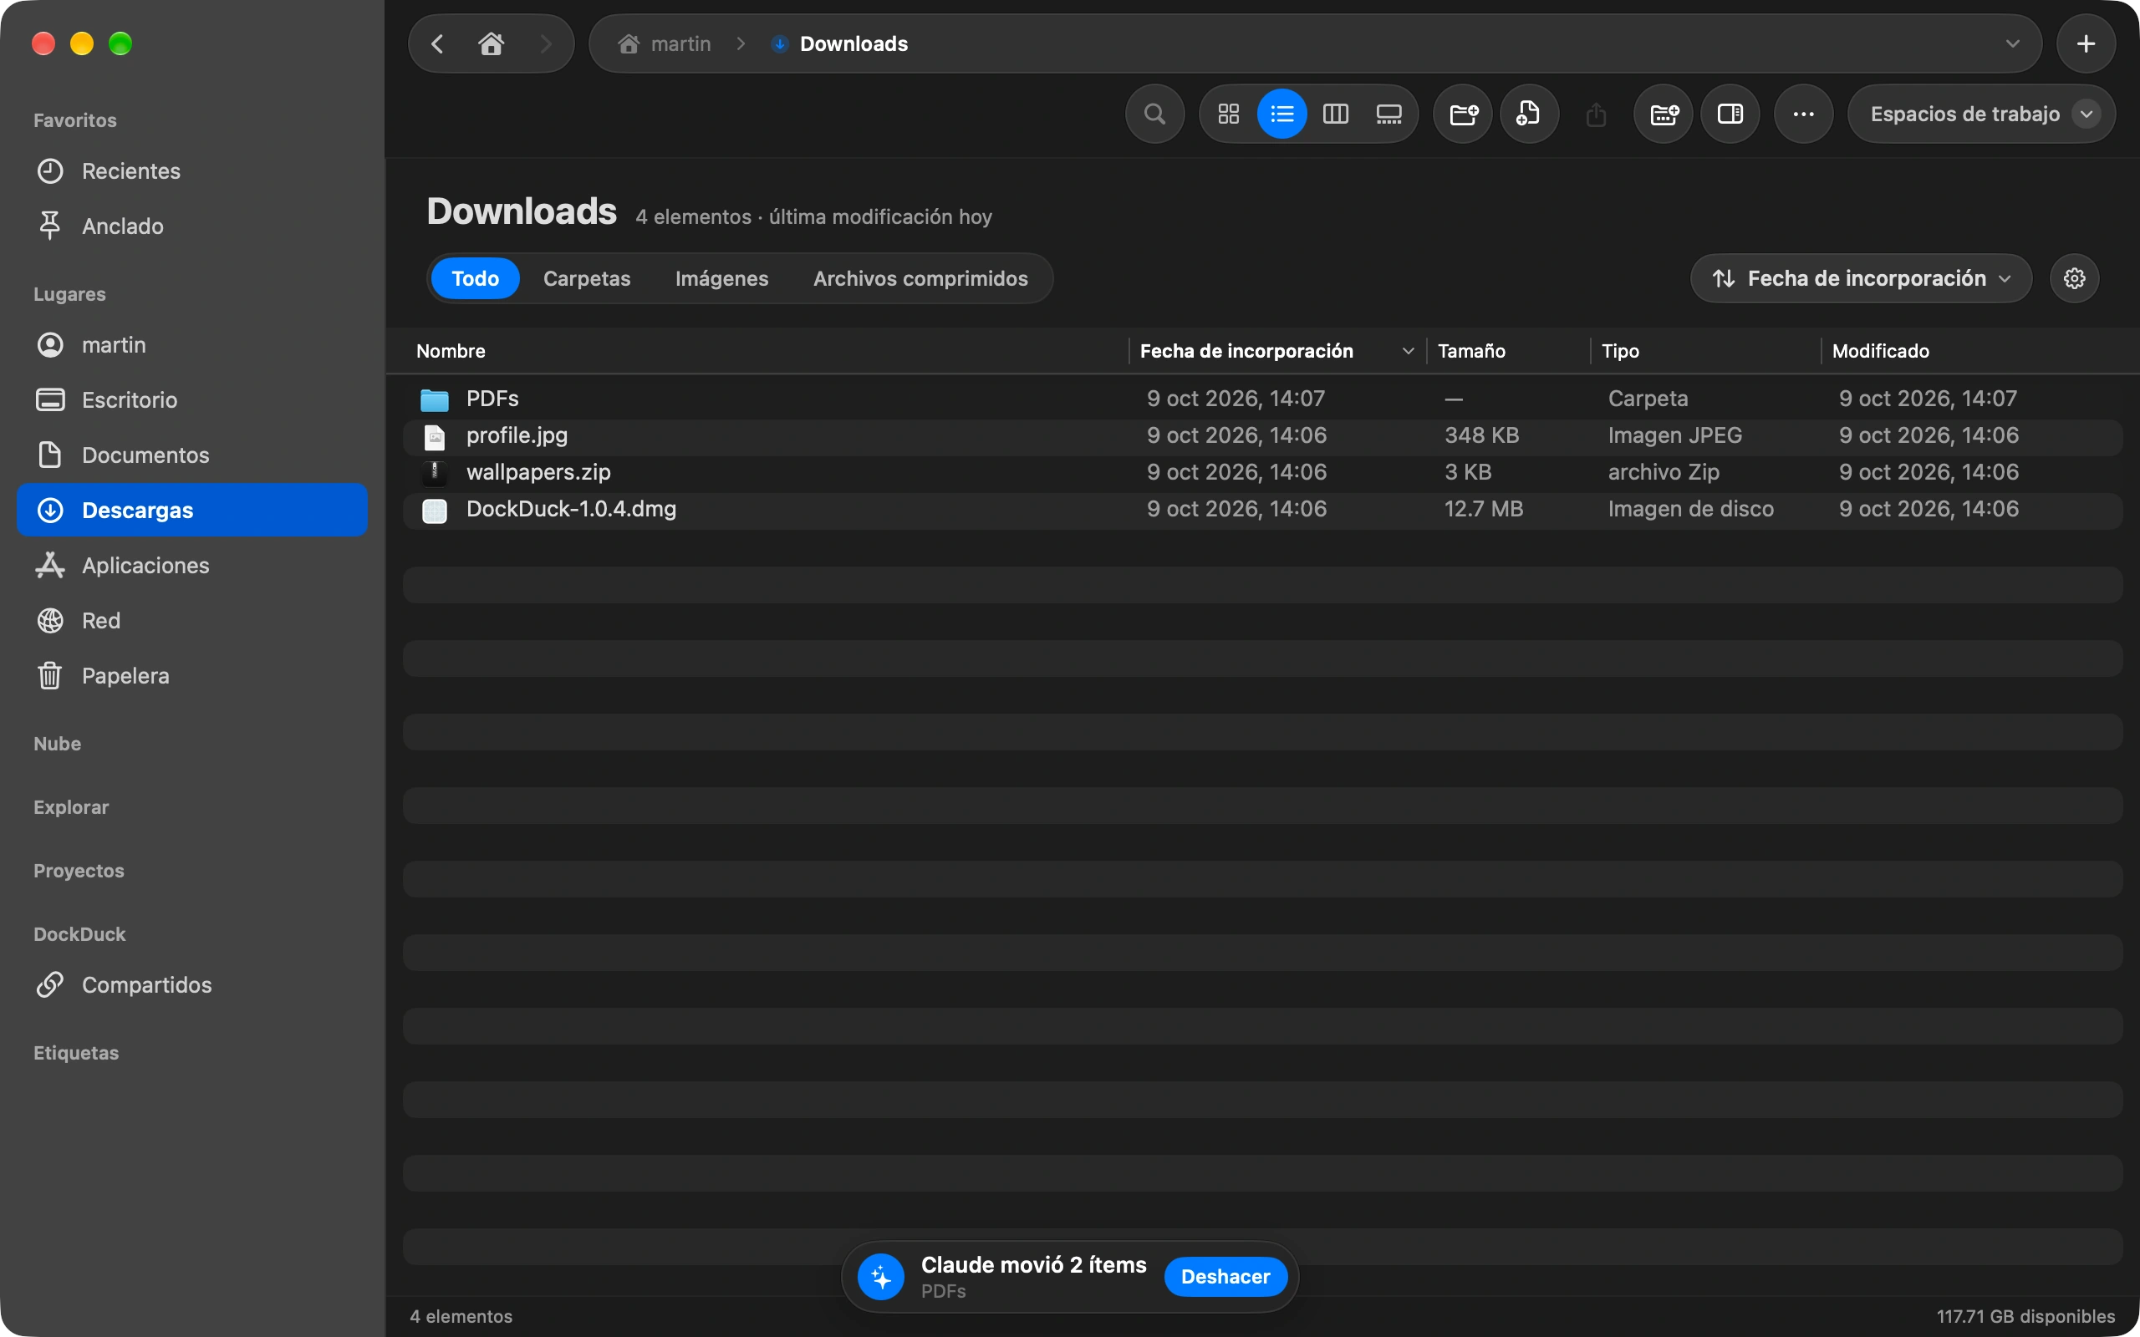Image resolution: width=2140 pixels, height=1337 pixels.
Task: Open the more options ellipsis
Action: pyautogui.click(x=1803, y=114)
